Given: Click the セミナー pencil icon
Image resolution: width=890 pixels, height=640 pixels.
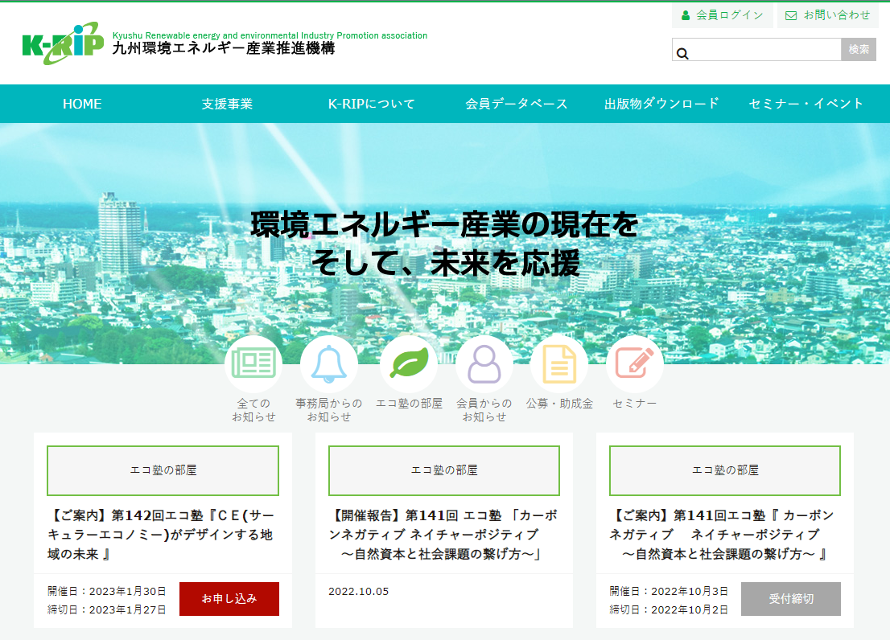Looking at the screenshot, I should pyautogui.click(x=634, y=363).
